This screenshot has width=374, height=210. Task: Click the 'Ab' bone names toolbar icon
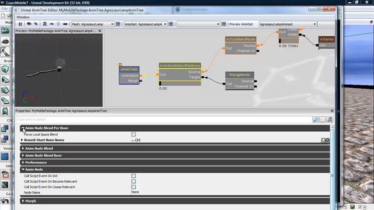(51, 24)
